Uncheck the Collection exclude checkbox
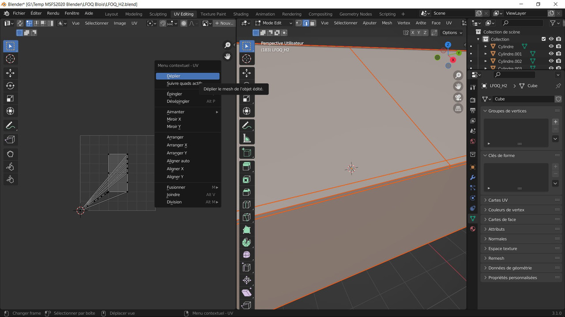 pos(544,39)
